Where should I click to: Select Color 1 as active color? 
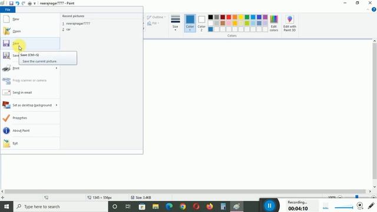(190, 23)
